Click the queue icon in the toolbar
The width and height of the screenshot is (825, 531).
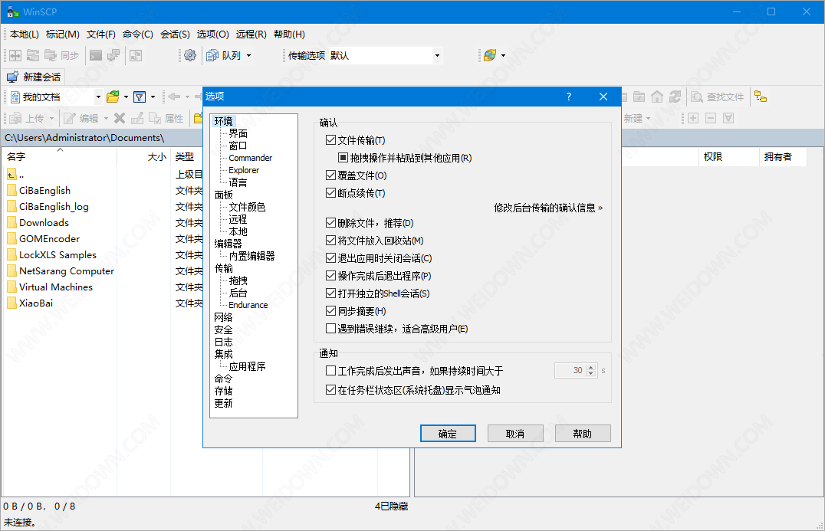212,55
